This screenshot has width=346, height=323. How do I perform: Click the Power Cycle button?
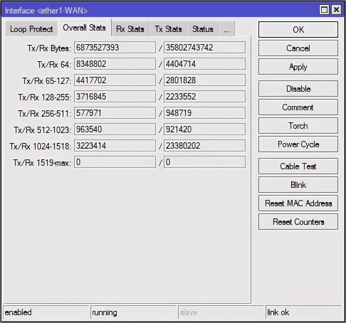coord(298,144)
